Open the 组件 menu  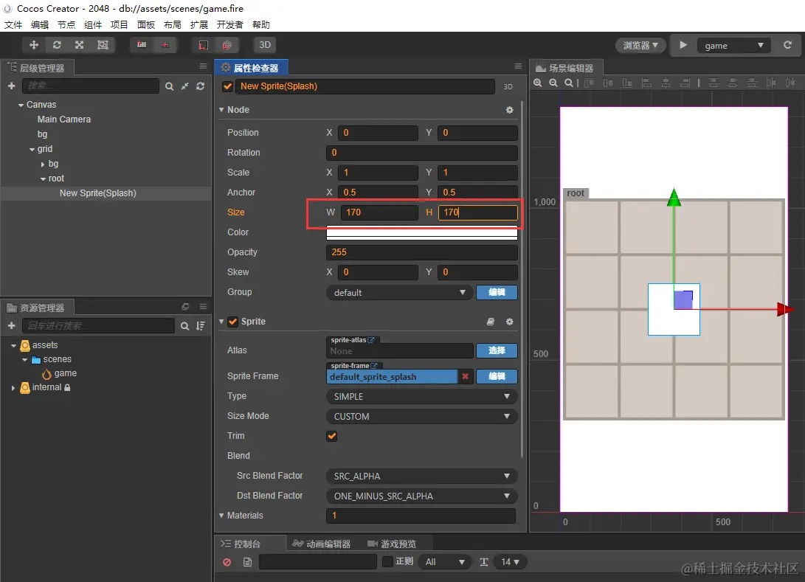tap(93, 24)
